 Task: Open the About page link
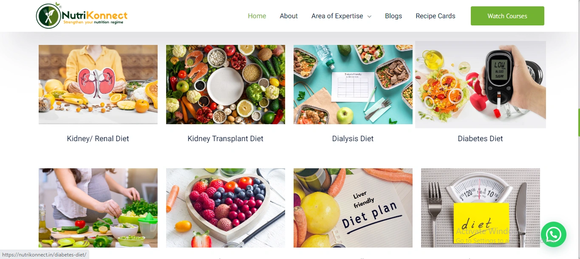tap(289, 16)
